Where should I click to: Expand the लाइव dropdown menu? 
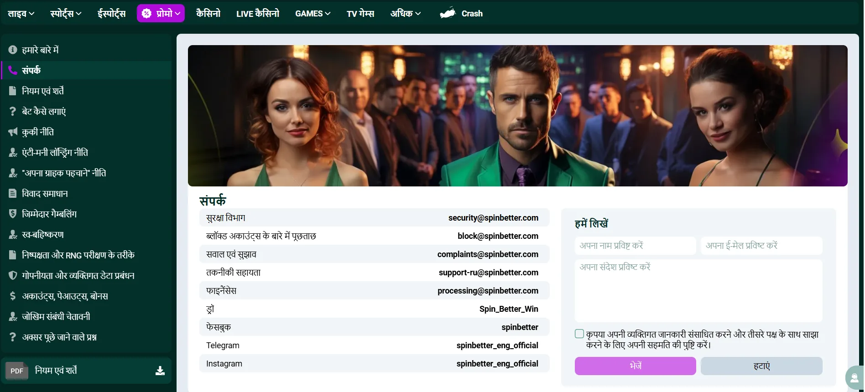pos(21,14)
